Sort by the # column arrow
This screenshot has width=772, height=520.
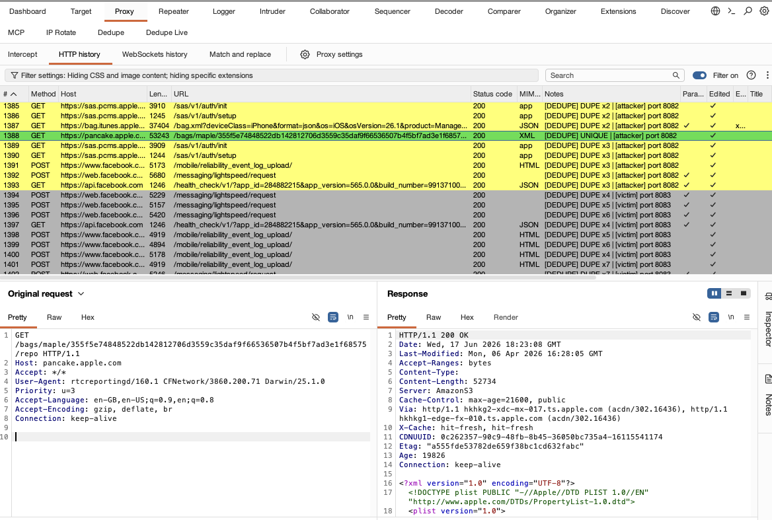click(x=14, y=94)
